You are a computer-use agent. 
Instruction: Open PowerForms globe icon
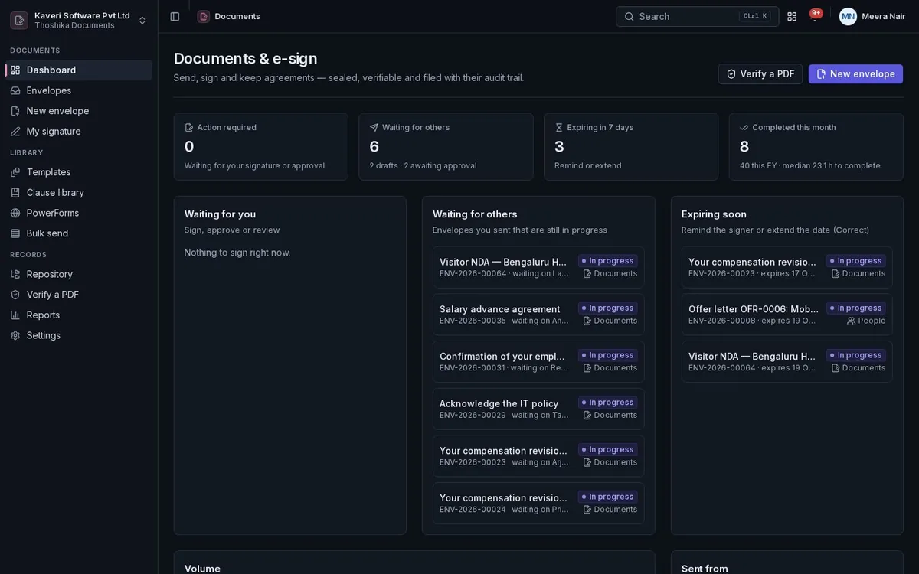tap(15, 213)
